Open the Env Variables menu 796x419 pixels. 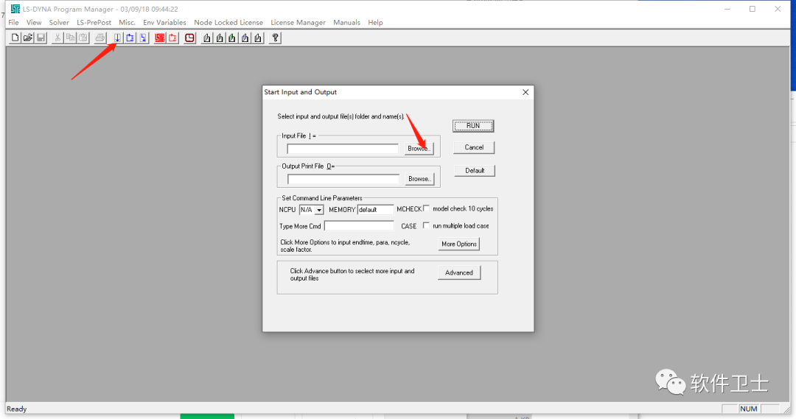[164, 22]
